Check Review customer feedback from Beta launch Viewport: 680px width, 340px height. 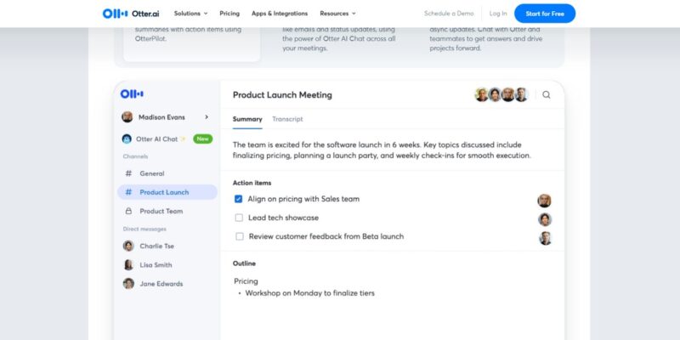tap(240, 236)
